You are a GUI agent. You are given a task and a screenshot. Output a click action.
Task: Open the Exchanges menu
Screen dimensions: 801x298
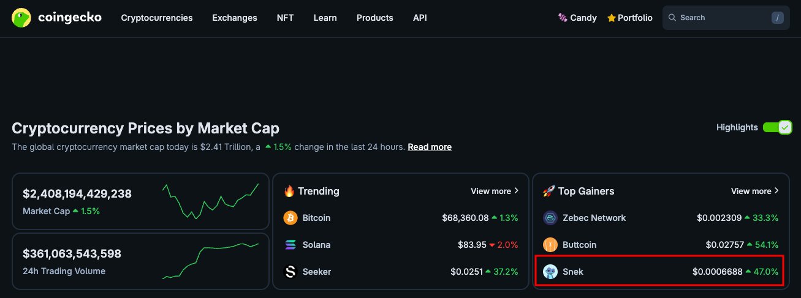(x=235, y=18)
